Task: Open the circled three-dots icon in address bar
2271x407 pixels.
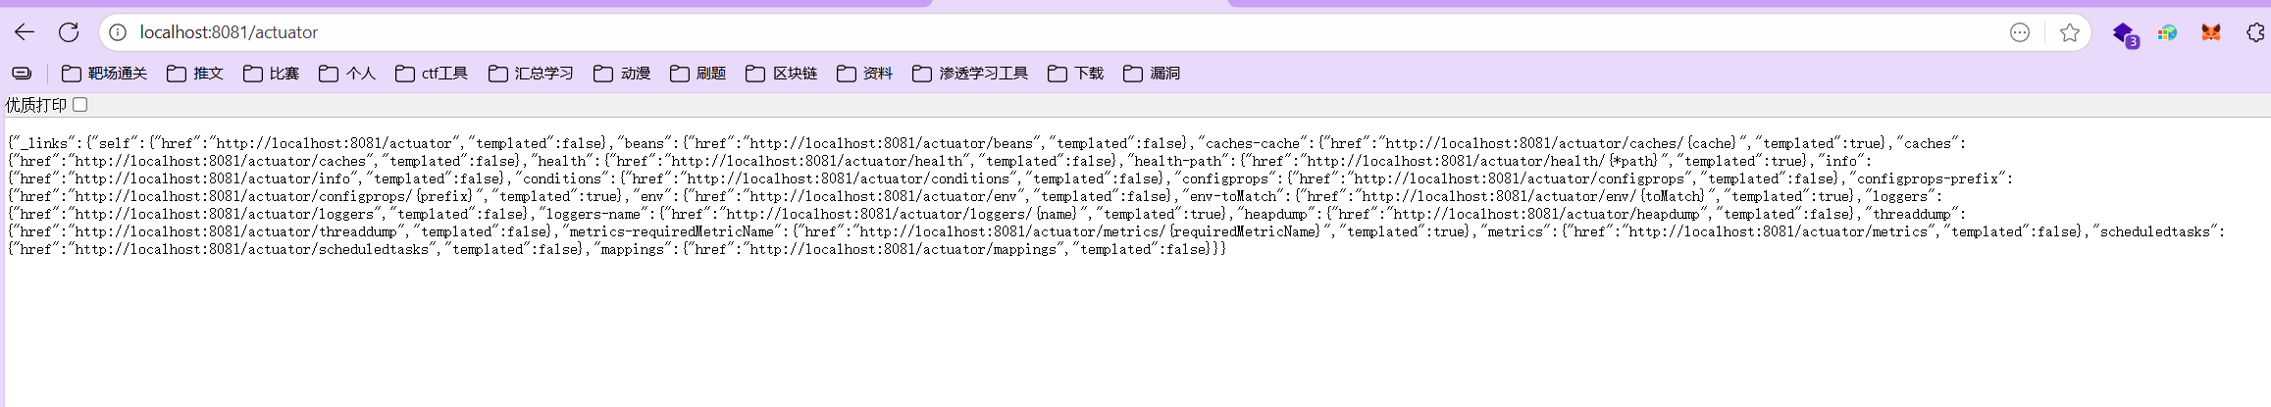Action: (2020, 32)
